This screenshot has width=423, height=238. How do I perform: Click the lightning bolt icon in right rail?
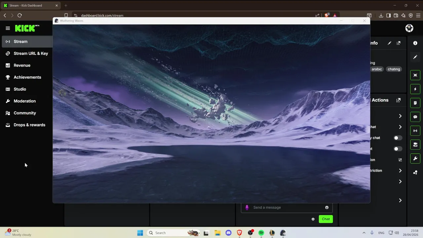[415, 89]
